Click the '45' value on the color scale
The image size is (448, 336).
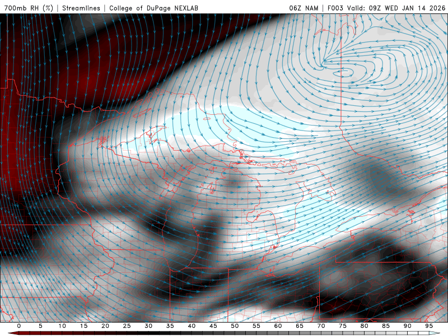[x=213, y=326]
